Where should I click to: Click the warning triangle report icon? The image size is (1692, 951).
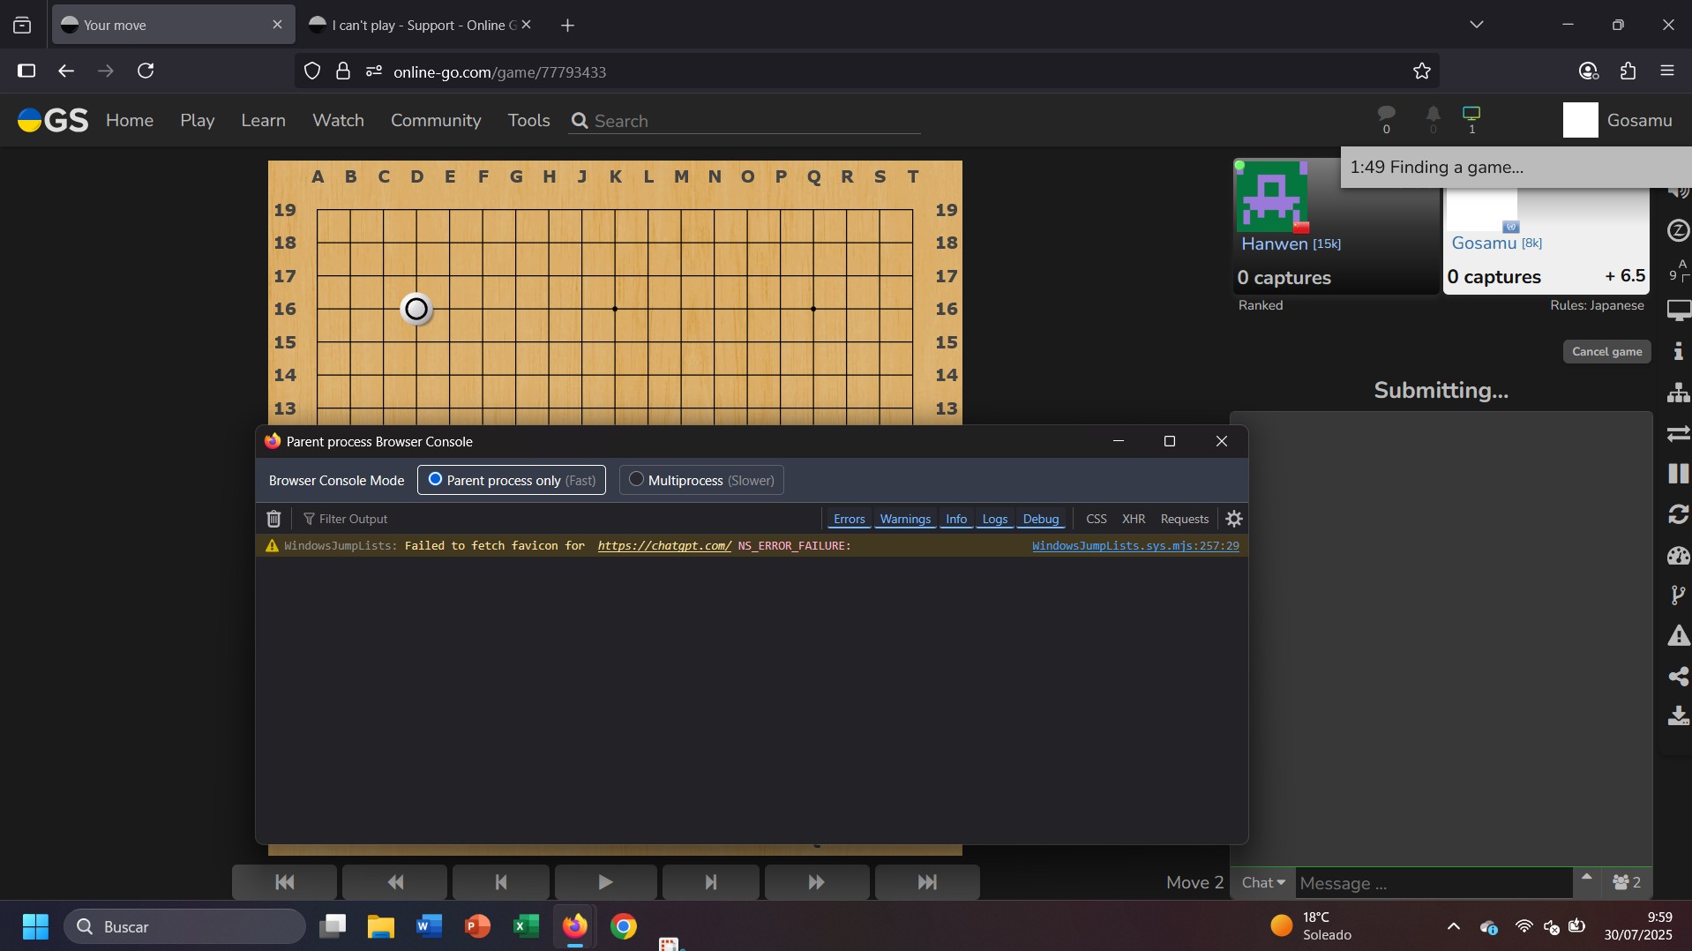(x=1678, y=636)
